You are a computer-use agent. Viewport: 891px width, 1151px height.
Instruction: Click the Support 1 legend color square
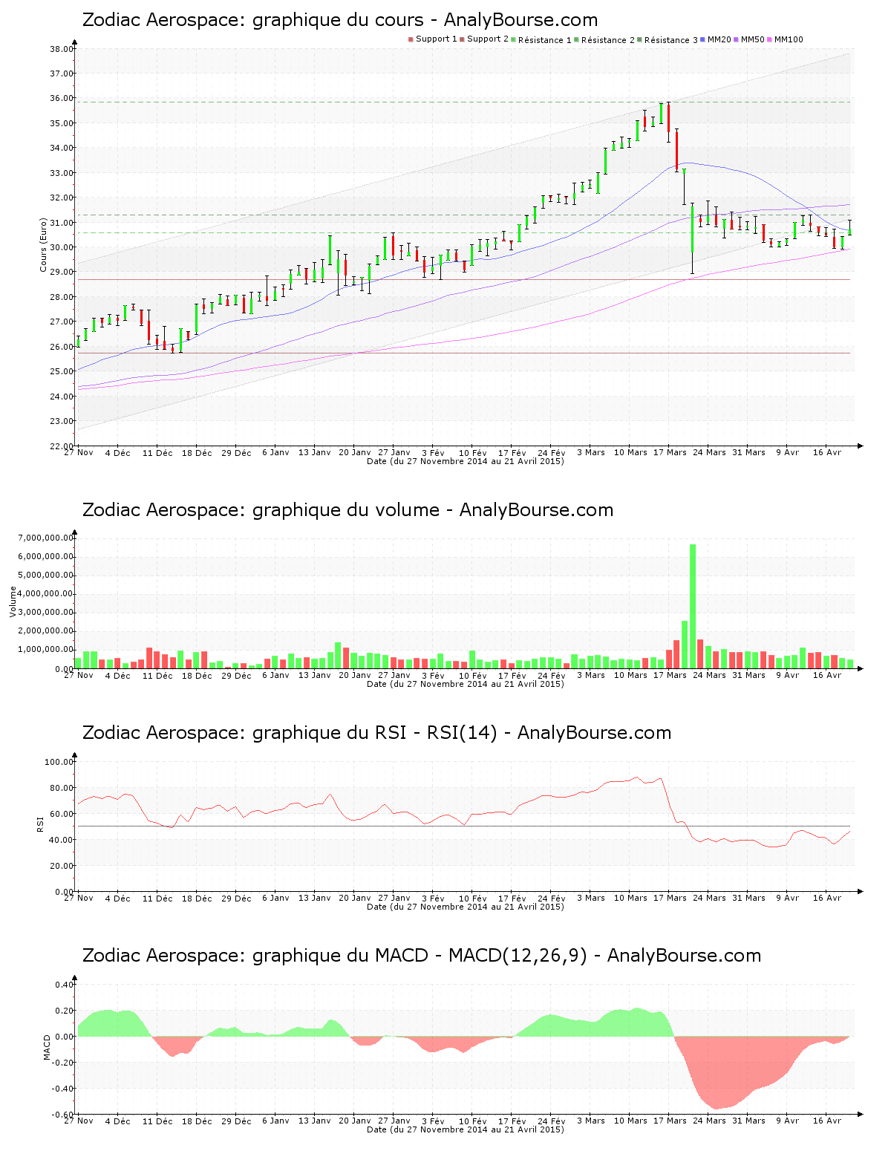(x=411, y=39)
